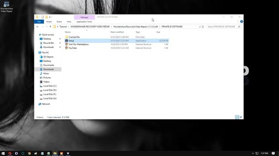Screen dimensions: 279x156
Task: Click the Setup file size value
Action: click(163, 41)
